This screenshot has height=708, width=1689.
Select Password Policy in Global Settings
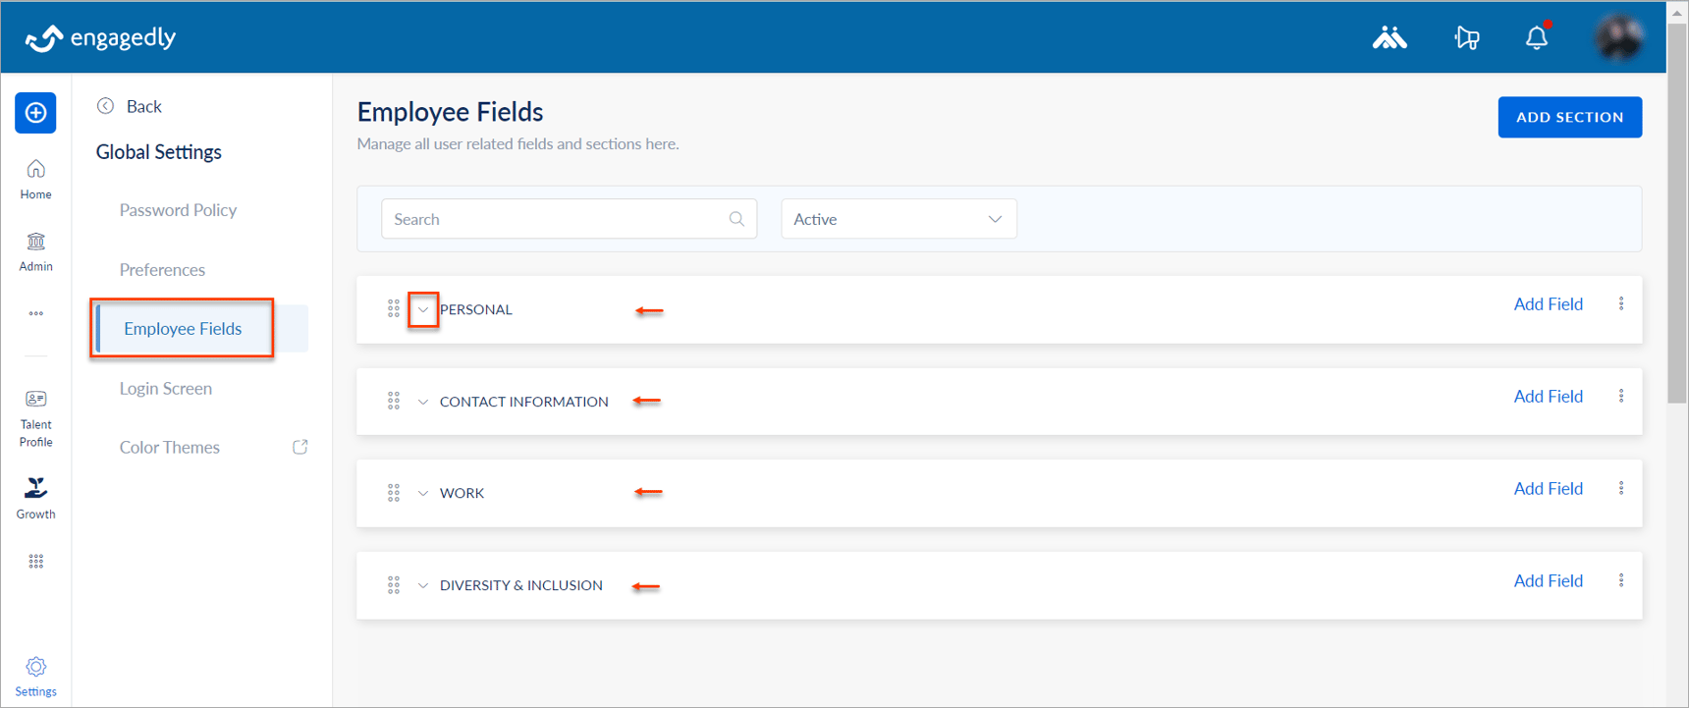click(x=178, y=210)
